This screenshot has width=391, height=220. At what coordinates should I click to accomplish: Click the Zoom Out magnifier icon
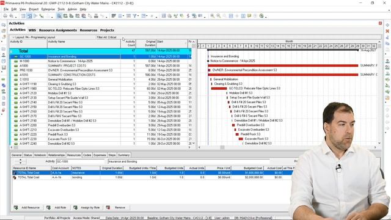[219, 16]
